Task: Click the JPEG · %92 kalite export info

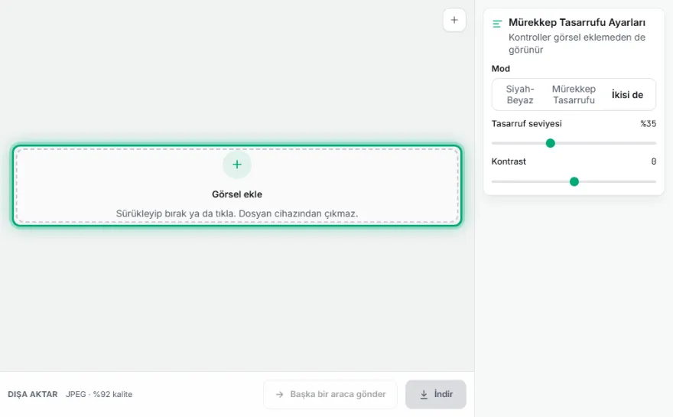Action: coord(99,394)
